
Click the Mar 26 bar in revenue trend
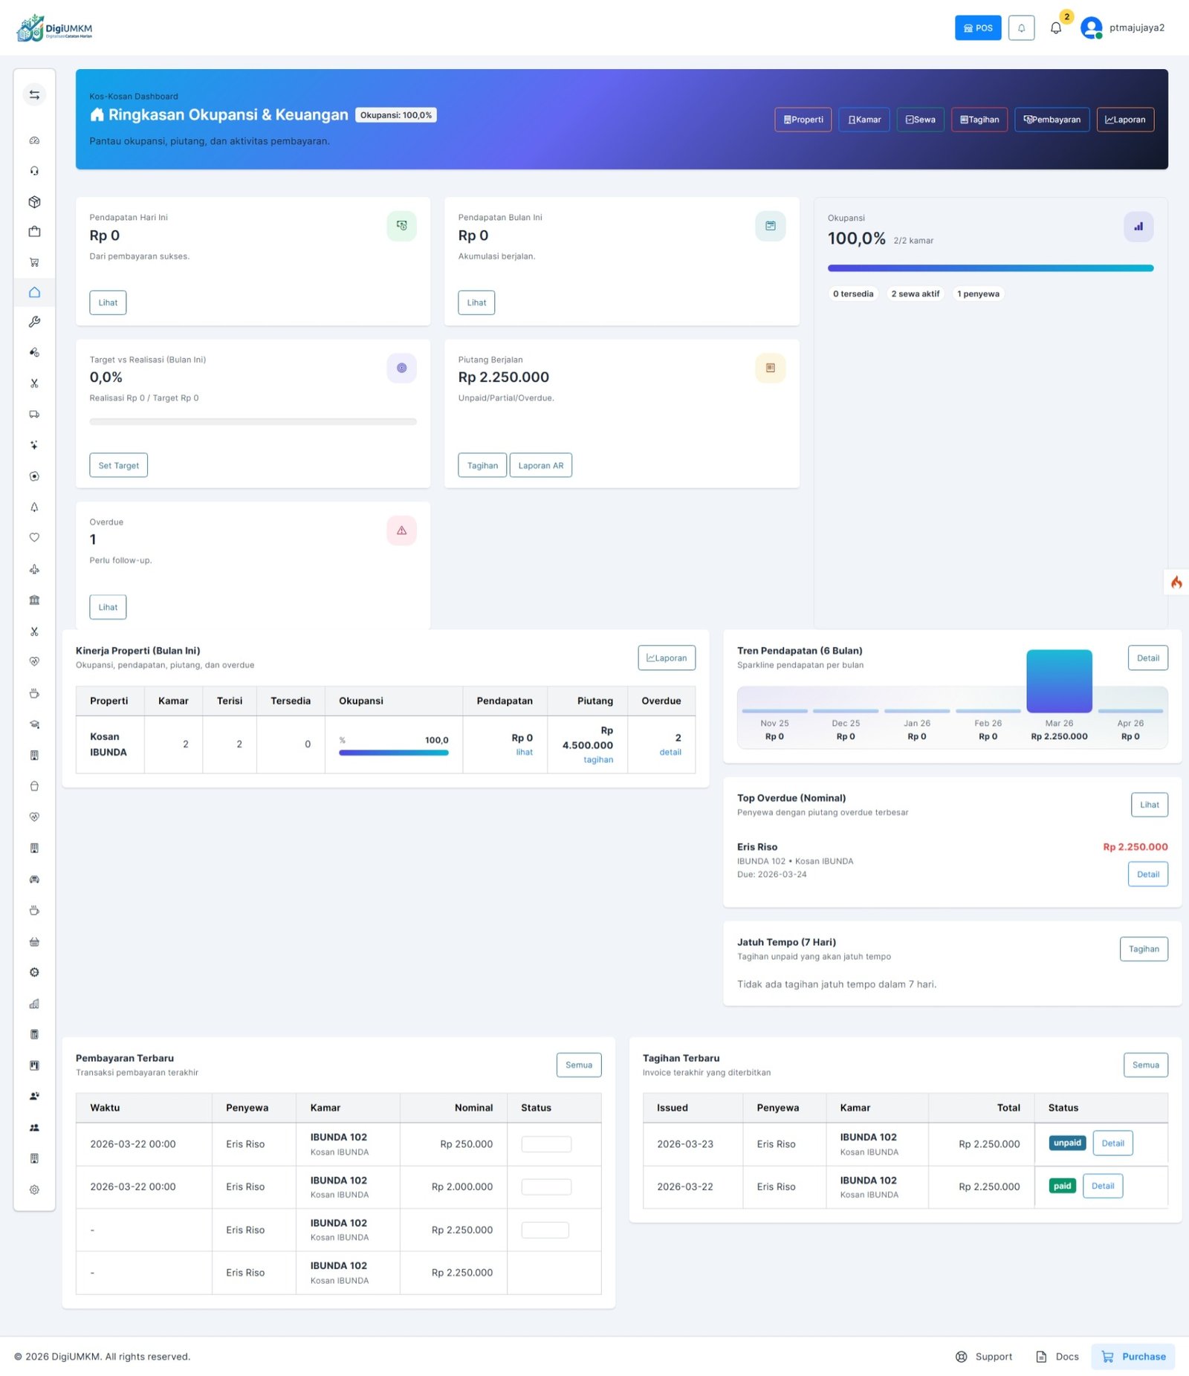click(1059, 681)
